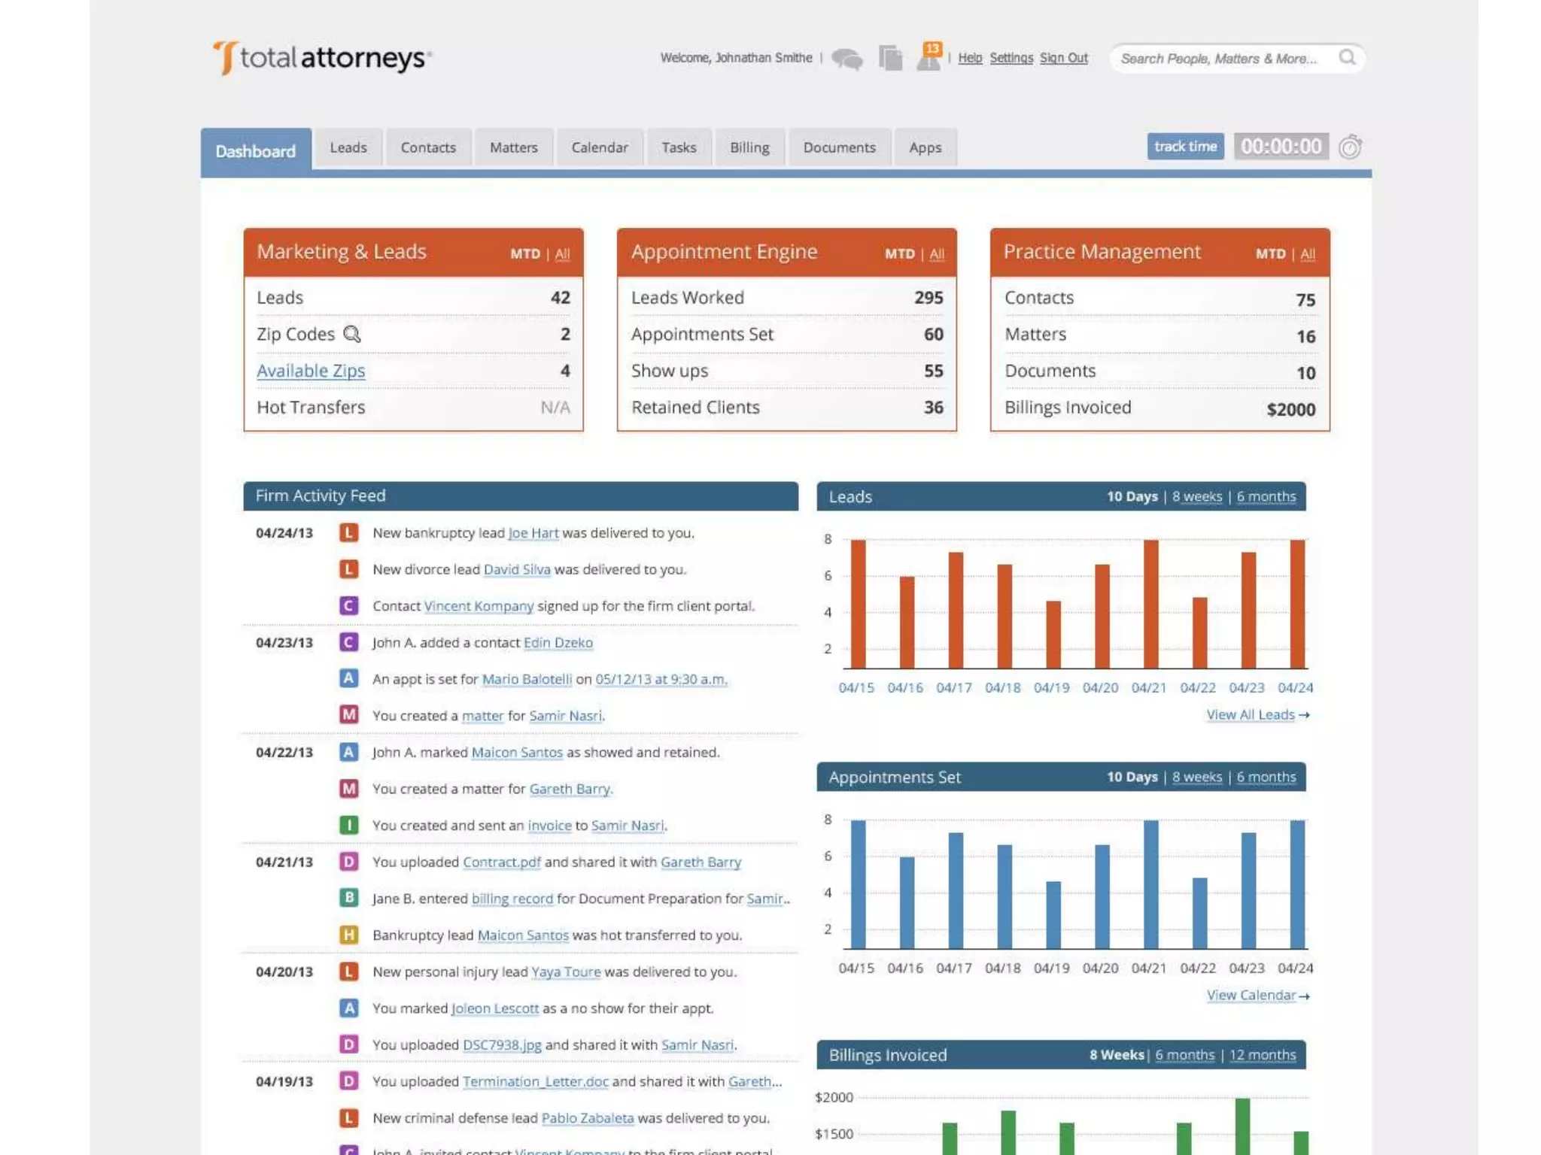Click teal billing 'B' icon in feed

(348, 898)
